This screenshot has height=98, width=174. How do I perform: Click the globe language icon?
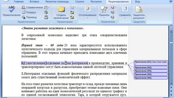click(x=46, y=12)
